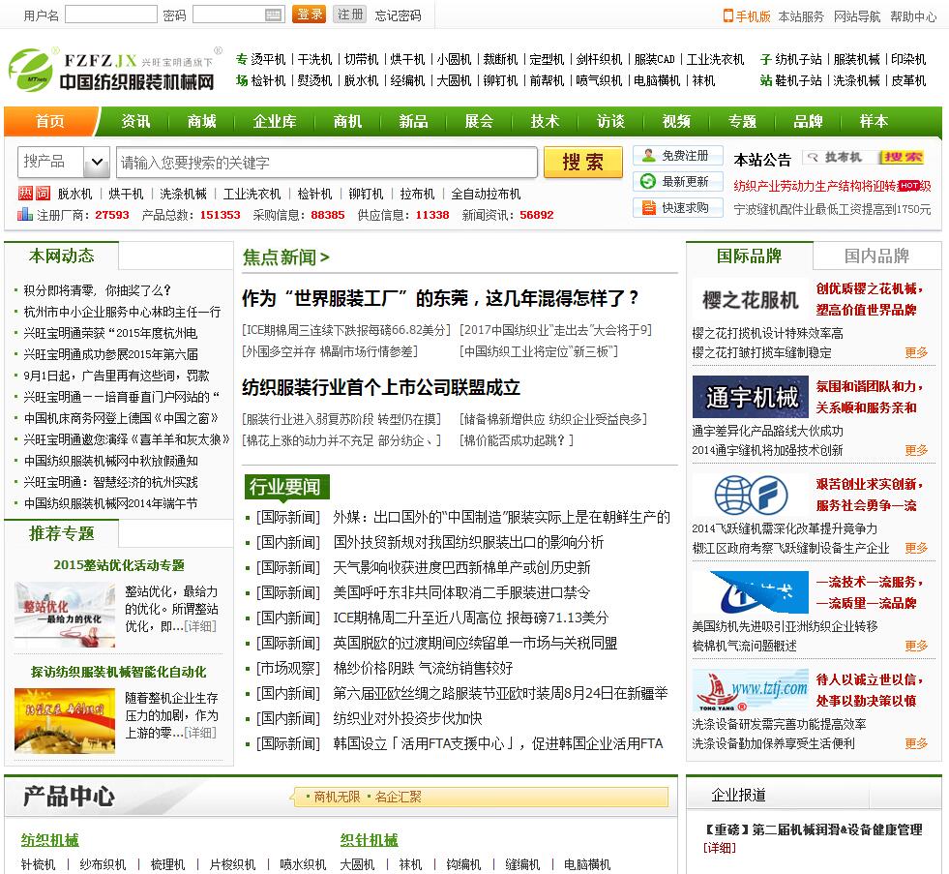Click the 27593 registered manufacturers count
The height and width of the screenshot is (874, 949).
112,215
